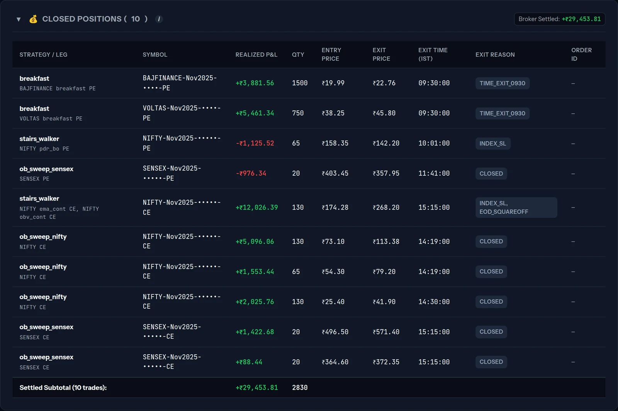The image size is (618, 411).
Task: Click P&L value +₹1,553.44
Action: point(255,272)
